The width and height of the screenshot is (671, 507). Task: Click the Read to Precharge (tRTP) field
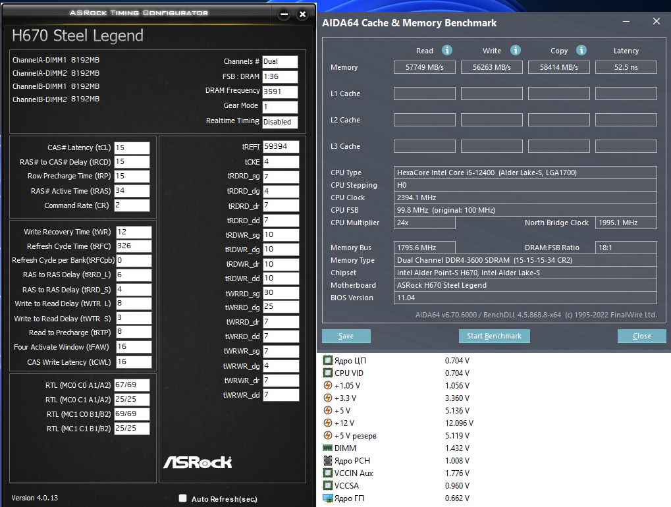click(x=134, y=332)
